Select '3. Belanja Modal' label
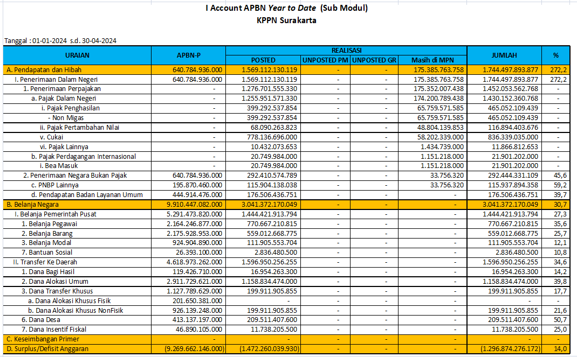 46,243
